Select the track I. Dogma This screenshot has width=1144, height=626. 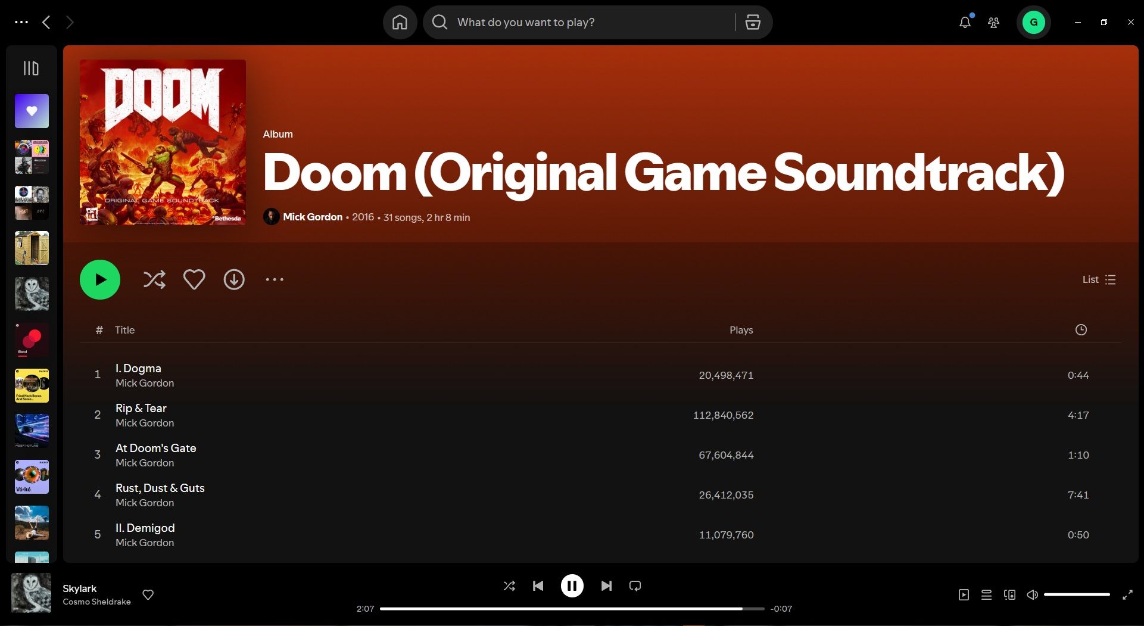point(600,375)
